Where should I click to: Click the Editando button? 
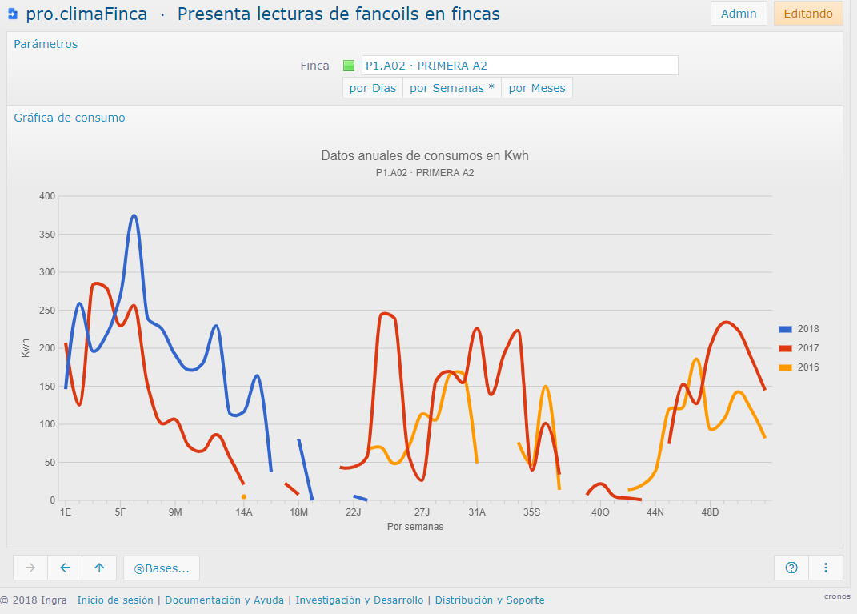point(808,14)
